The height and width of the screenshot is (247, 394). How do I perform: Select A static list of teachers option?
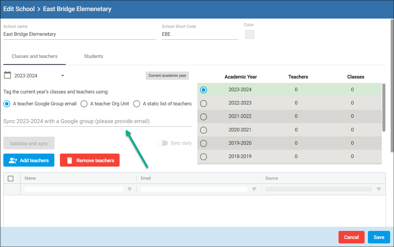pyautogui.click(x=137, y=104)
